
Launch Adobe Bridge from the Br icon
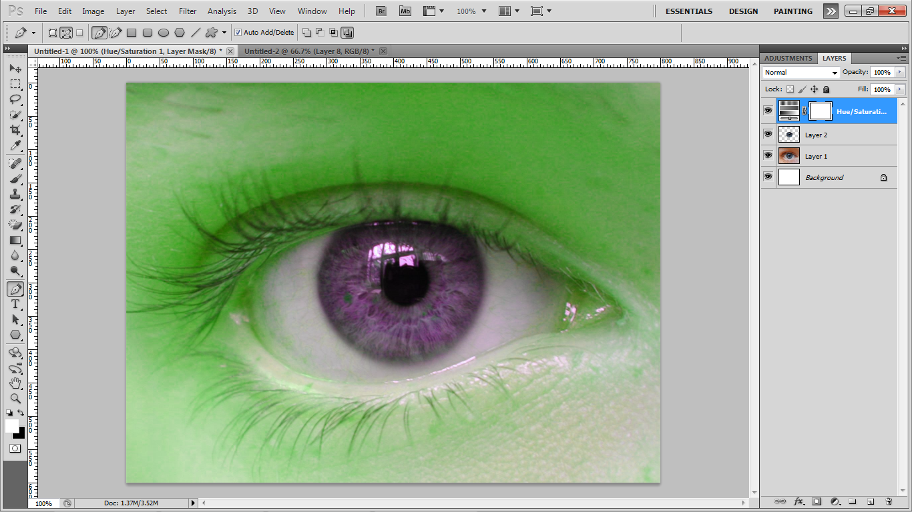pos(381,11)
